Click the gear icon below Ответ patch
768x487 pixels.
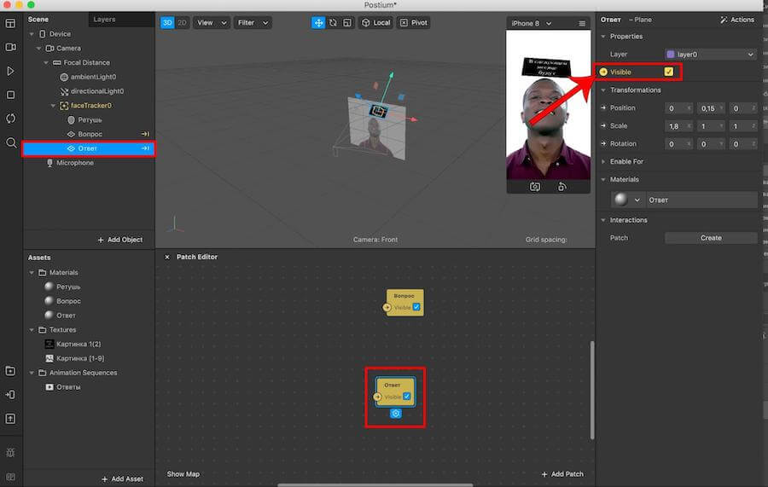(x=396, y=414)
